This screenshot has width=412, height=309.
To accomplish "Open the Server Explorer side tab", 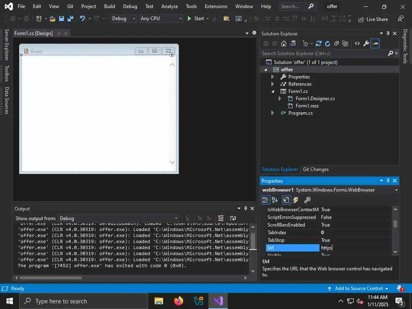I will [7, 45].
